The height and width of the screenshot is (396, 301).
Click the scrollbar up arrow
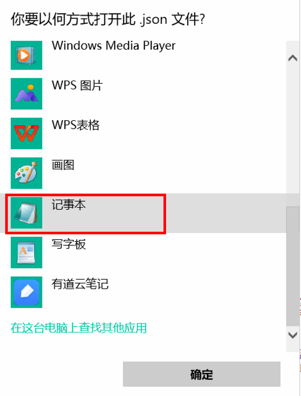[x=293, y=58]
